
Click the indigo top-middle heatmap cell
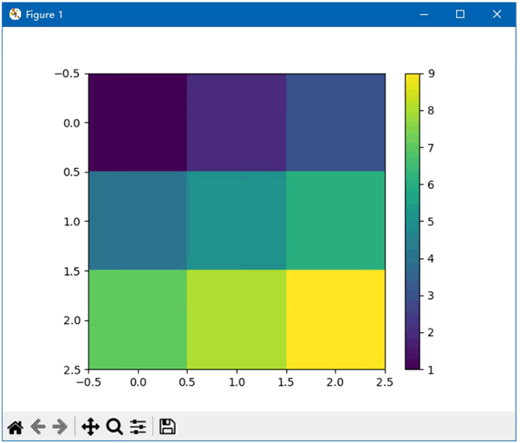pos(237,122)
